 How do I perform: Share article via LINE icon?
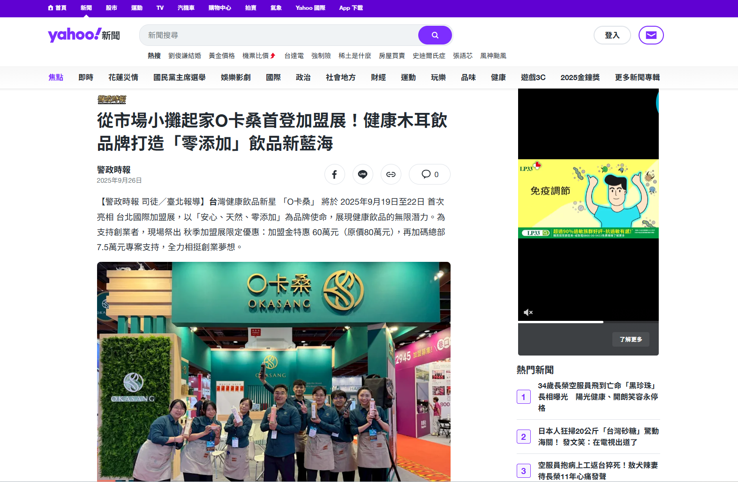coord(362,174)
